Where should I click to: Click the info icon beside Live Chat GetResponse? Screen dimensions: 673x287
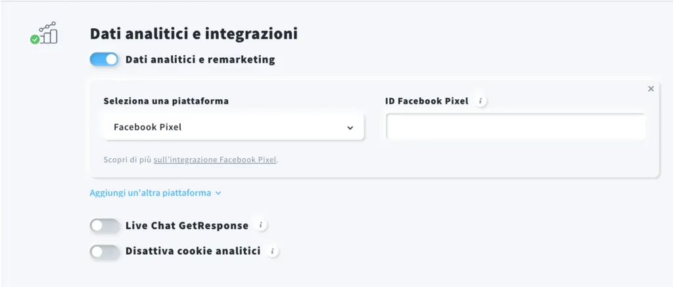pyautogui.click(x=260, y=225)
